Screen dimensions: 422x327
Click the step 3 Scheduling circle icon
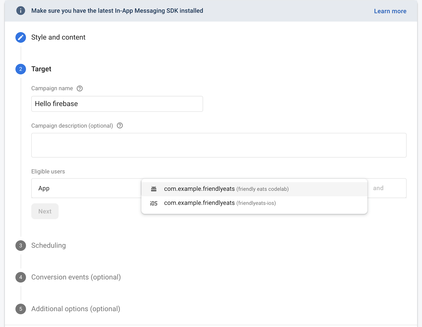21,246
